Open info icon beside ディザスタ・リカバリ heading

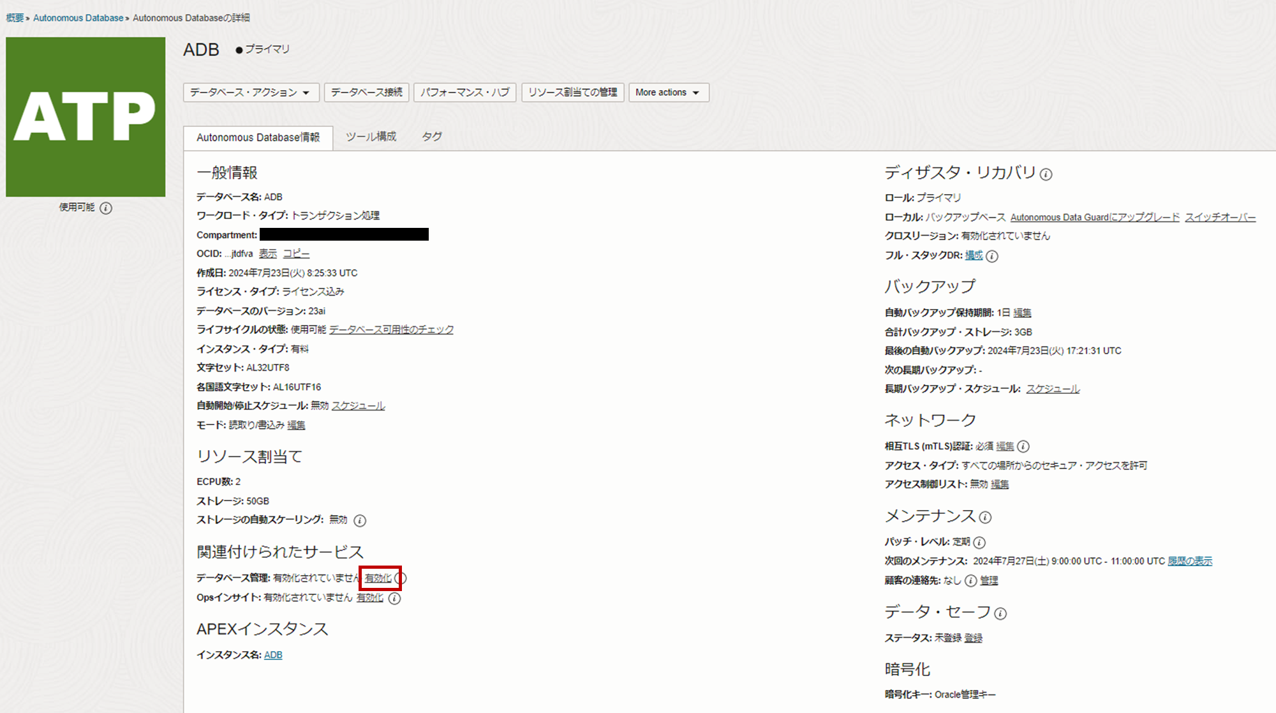tap(1046, 174)
